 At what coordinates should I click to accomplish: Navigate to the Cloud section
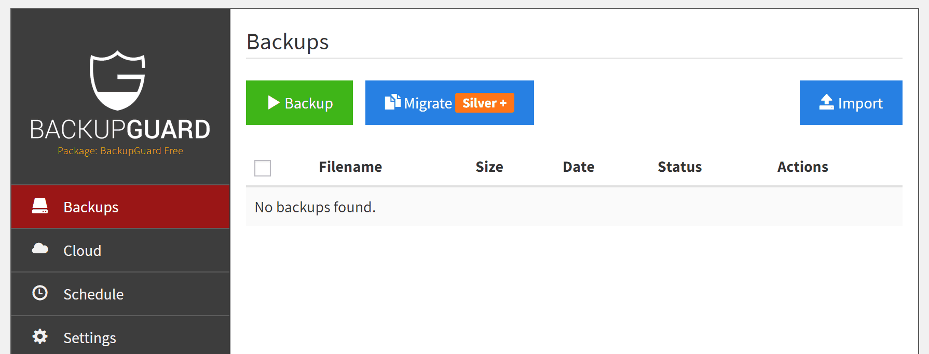pyautogui.click(x=82, y=250)
